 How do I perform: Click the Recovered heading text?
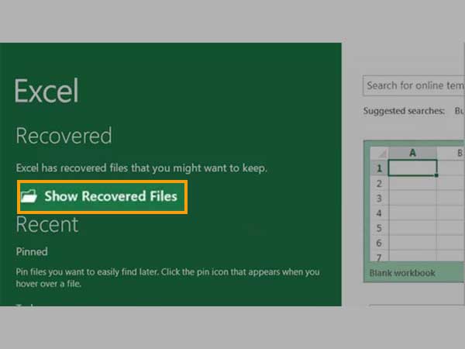[64, 136]
